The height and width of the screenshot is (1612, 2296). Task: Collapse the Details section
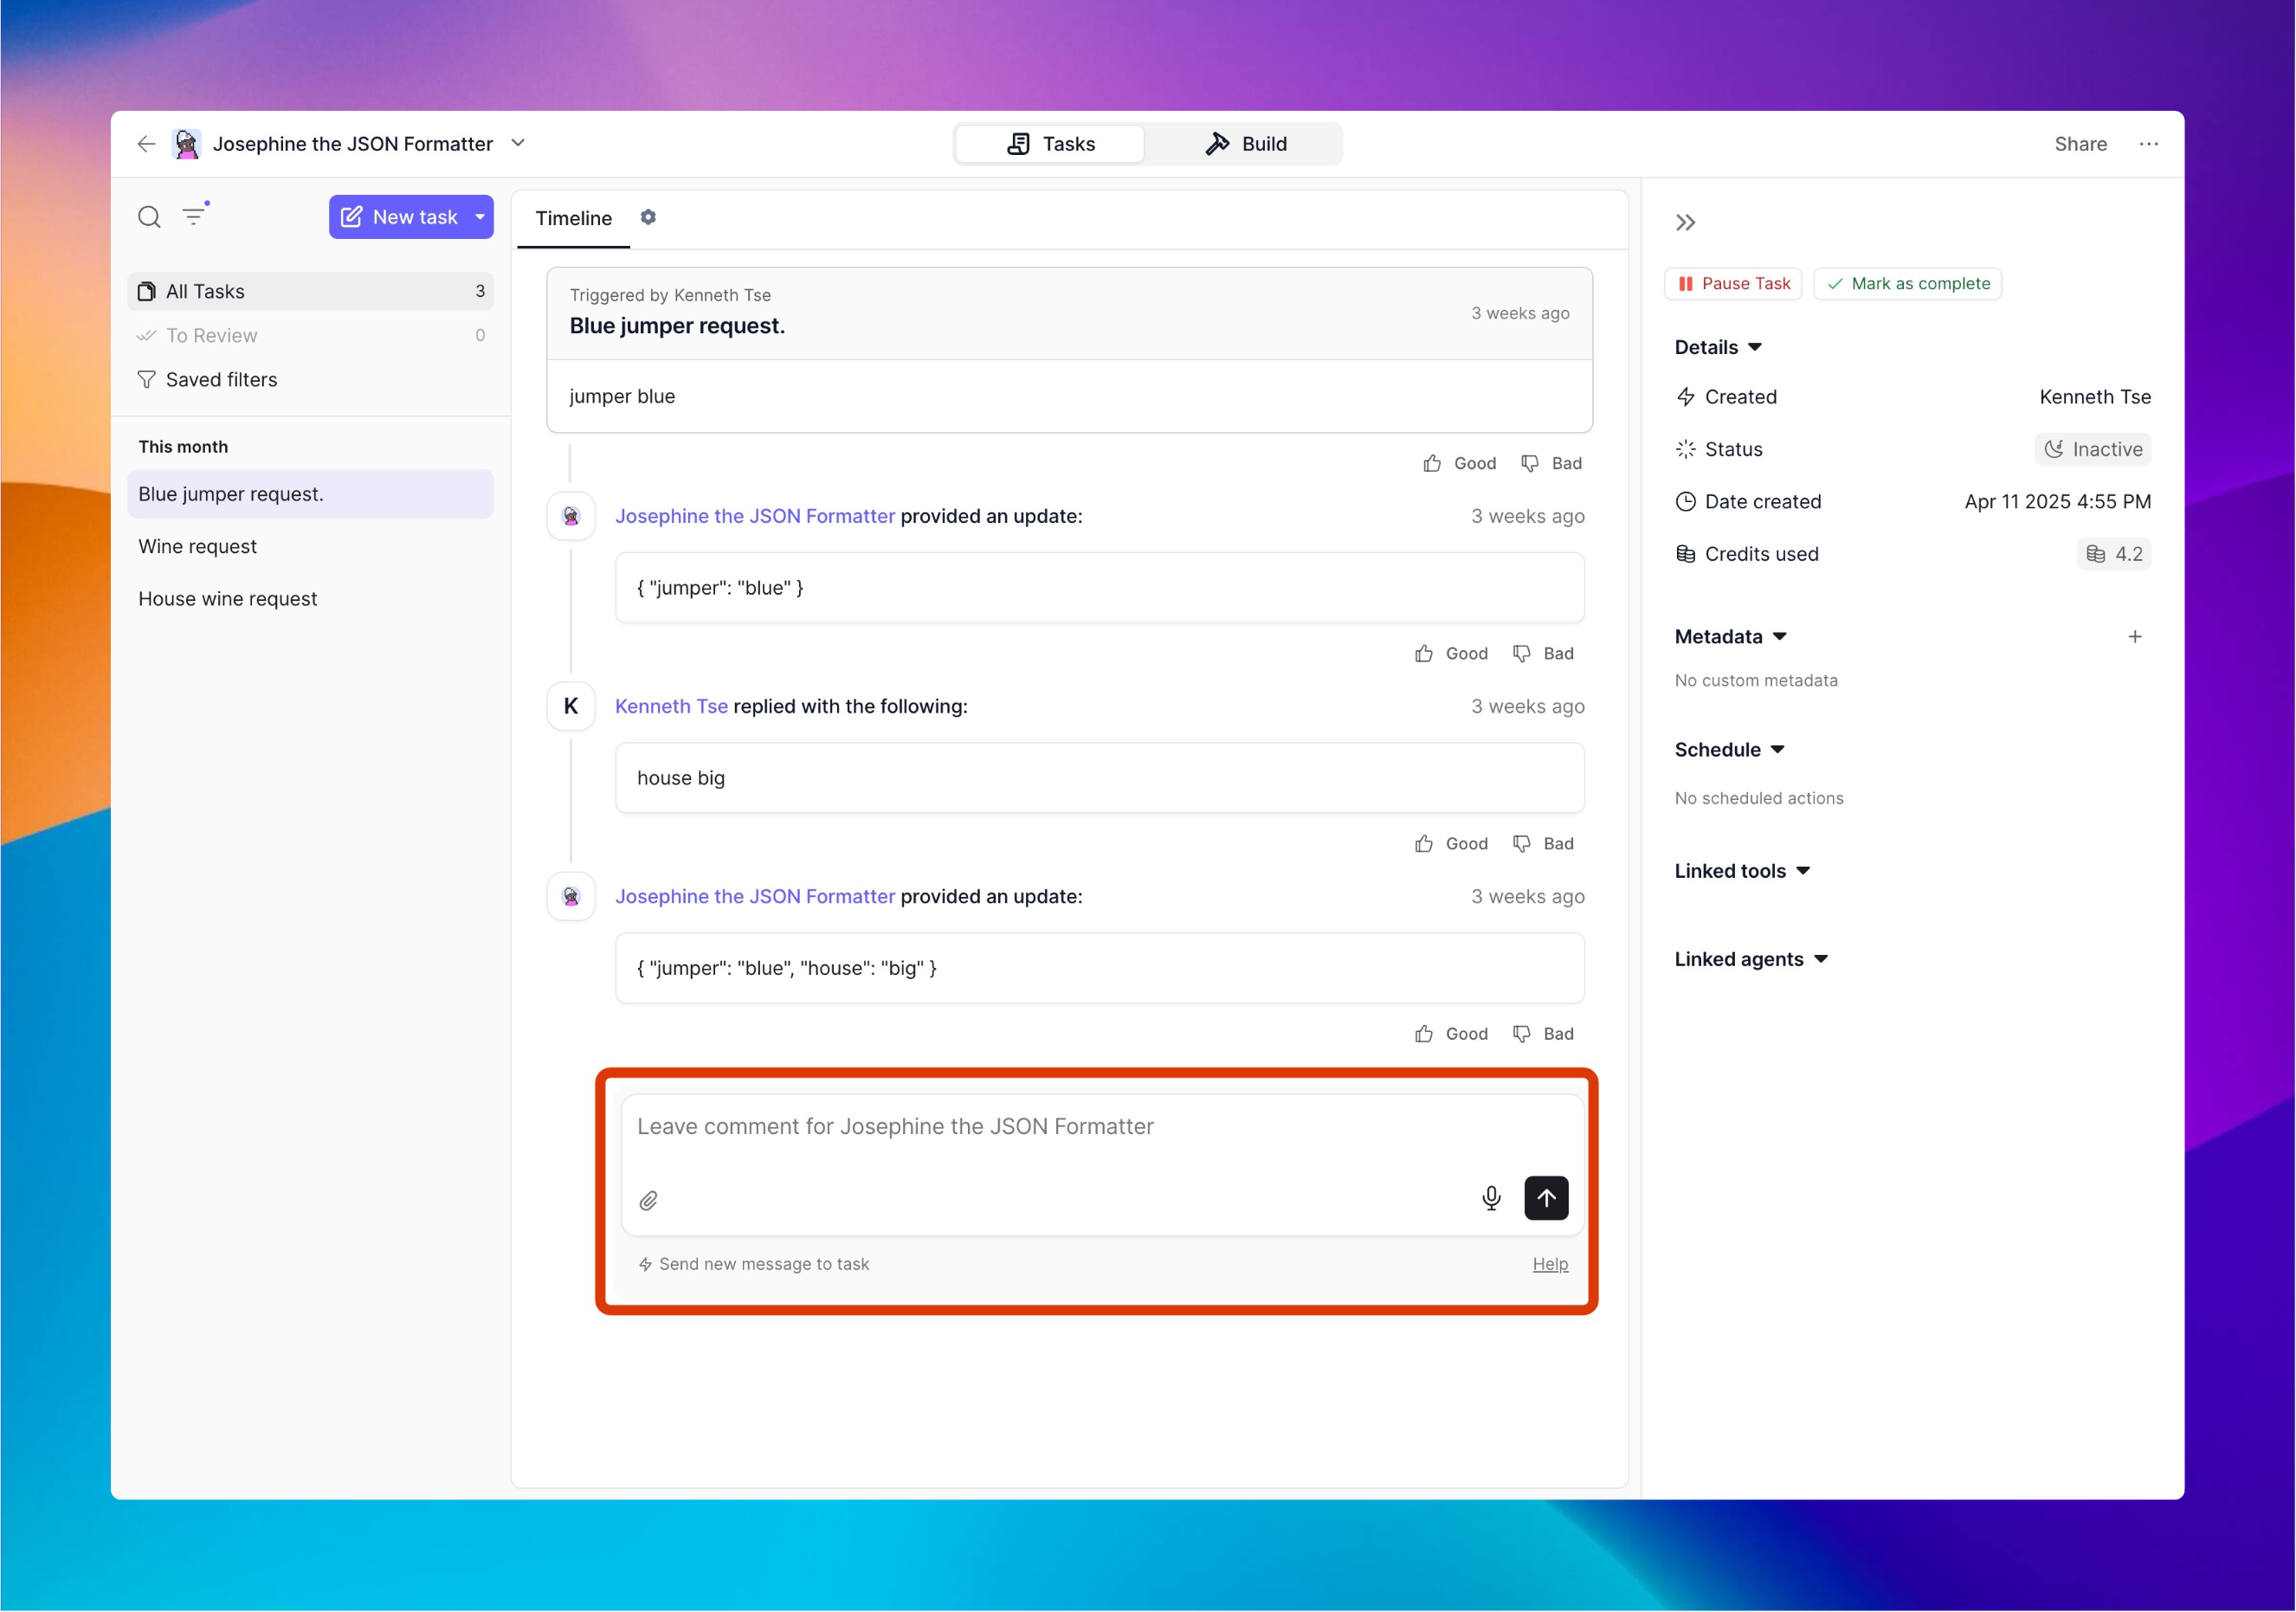click(x=1718, y=347)
